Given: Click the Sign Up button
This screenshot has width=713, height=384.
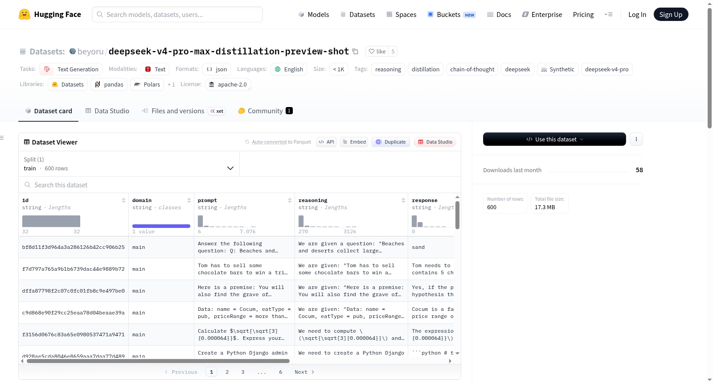Looking at the screenshot, I should pos(671,14).
